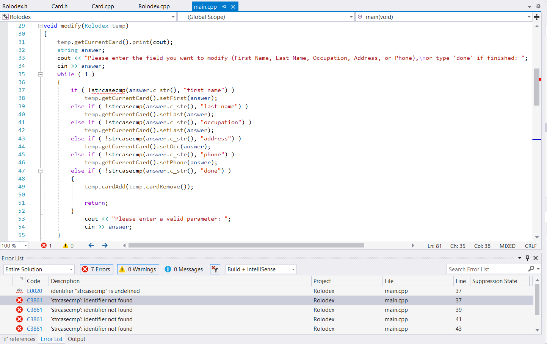This screenshot has width=547, height=344.
Task: Toggle the 0 Warnings filter
Action: [x=138, y=269]
